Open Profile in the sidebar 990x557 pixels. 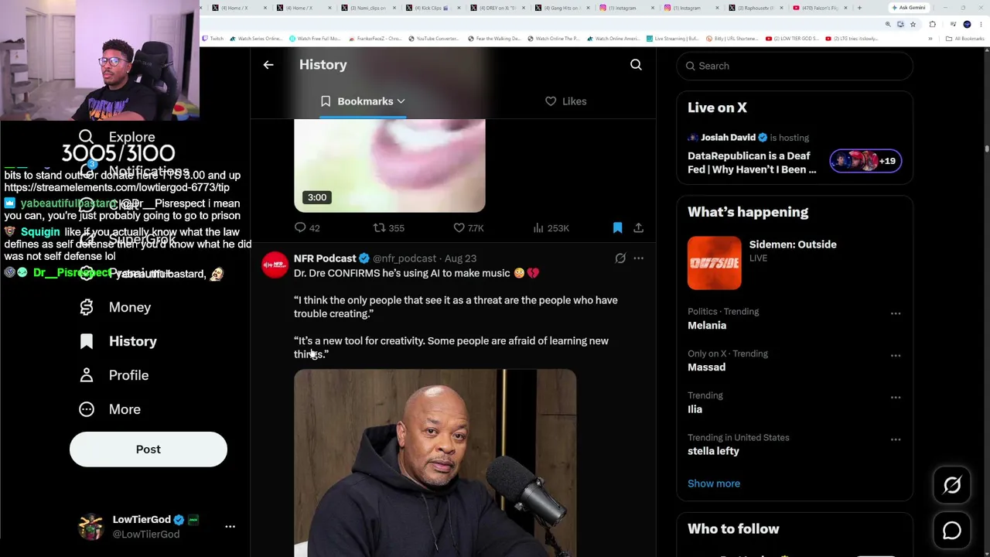[x=114, y=375]
